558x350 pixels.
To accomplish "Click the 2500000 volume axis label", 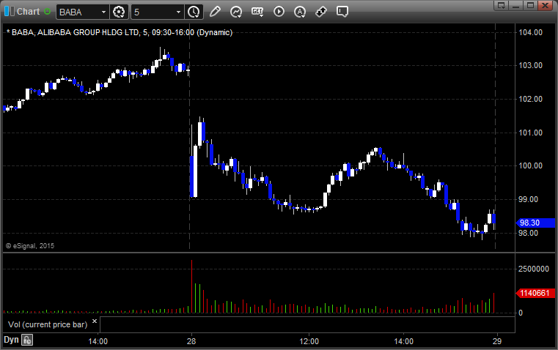I will (534, 269).
